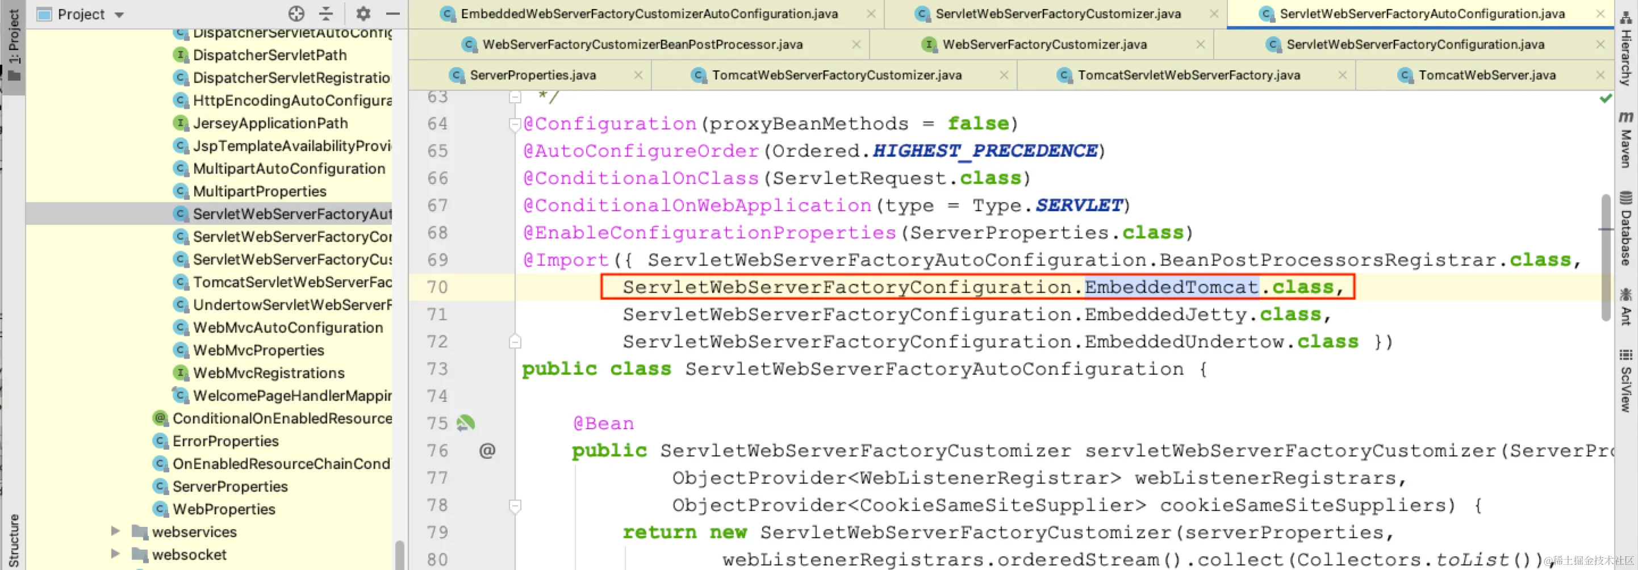Open WebServerFactoryCustomizerBeanPostProcessor.java tab
This screenshot has width=1638, height=570.
(642, 44)
